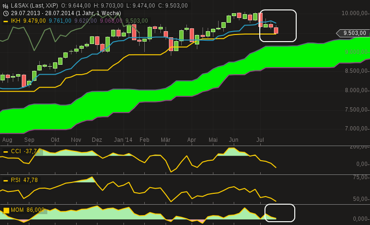The height and width of the screenshot is (225, 370).
Task: Click the Mär label on time axis
Action: pyautogui.click(x=166, y=140)
